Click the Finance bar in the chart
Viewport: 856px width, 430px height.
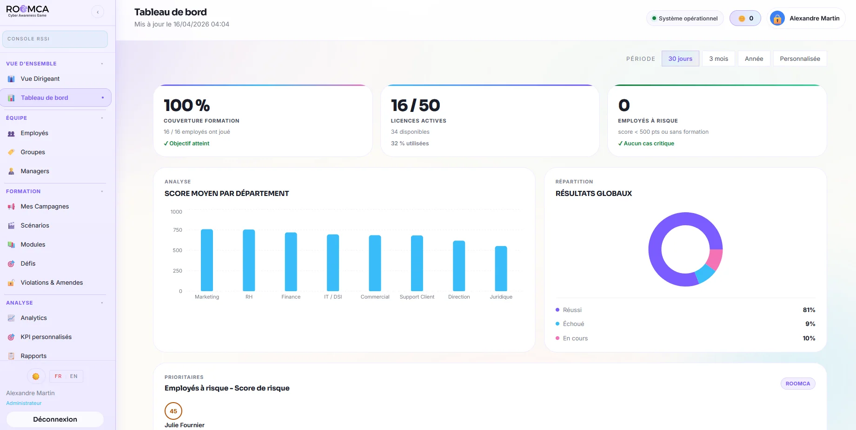click(x=291, y=262)
